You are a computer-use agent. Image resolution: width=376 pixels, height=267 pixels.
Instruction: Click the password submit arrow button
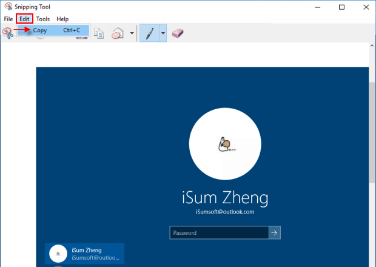point(274,232)
